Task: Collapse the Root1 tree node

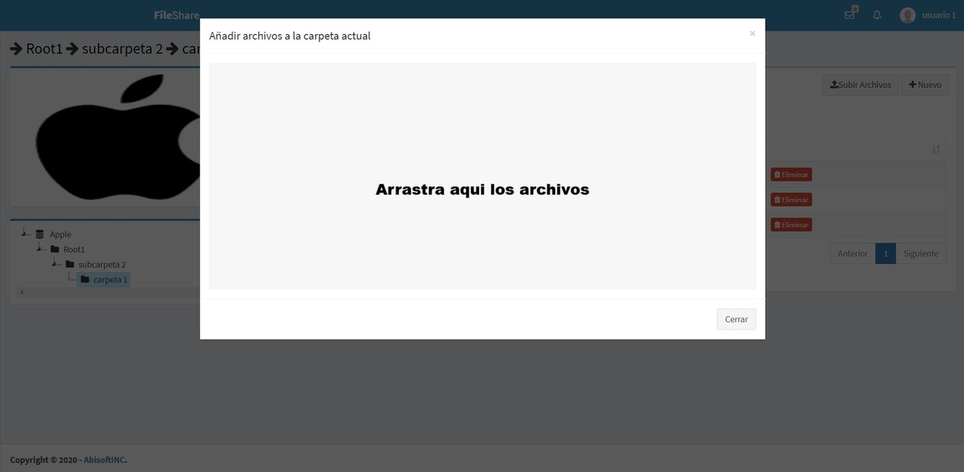Action: pos(40,248)
